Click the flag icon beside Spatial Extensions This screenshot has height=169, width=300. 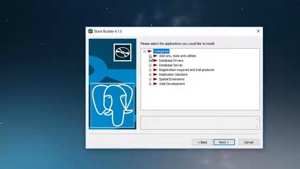click(x=155, y=79)
